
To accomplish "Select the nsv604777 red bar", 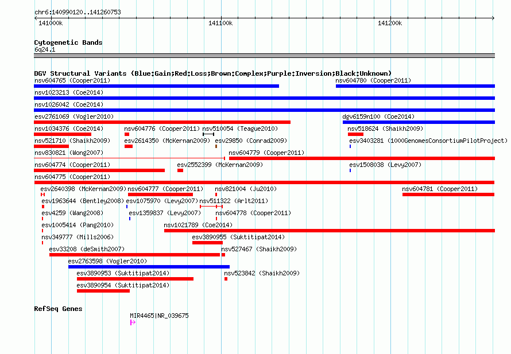I will [160, 194].
